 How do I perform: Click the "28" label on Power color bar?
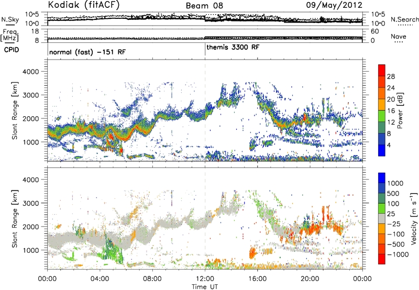tap(391, 76)
